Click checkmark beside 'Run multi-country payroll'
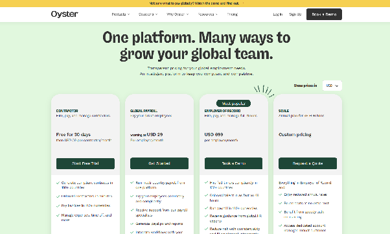 pyautogui.click(x=132, y=183)
